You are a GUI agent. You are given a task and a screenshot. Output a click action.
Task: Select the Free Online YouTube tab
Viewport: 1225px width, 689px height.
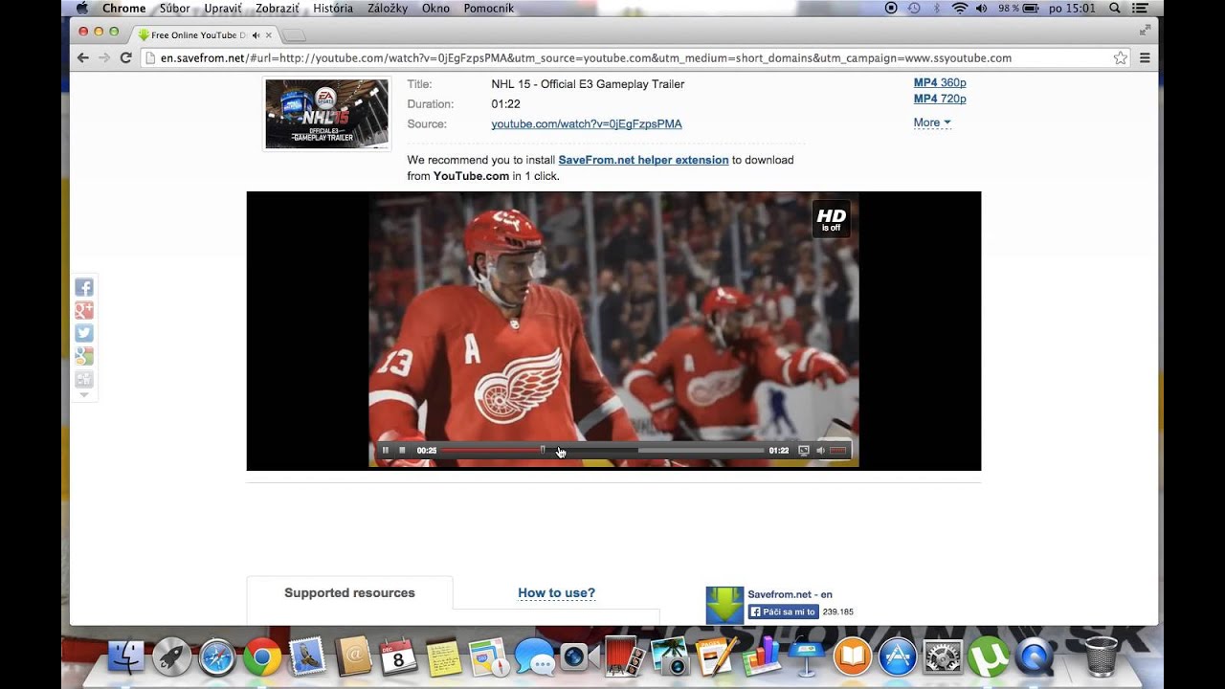[x=198, y=34]
